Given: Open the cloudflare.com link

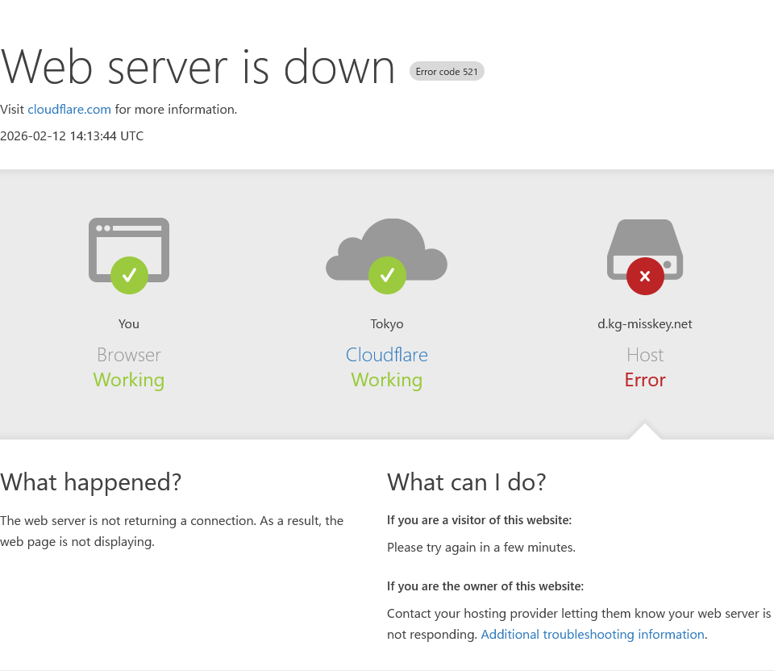Looking at the screenshot, I should coord(69,110).
